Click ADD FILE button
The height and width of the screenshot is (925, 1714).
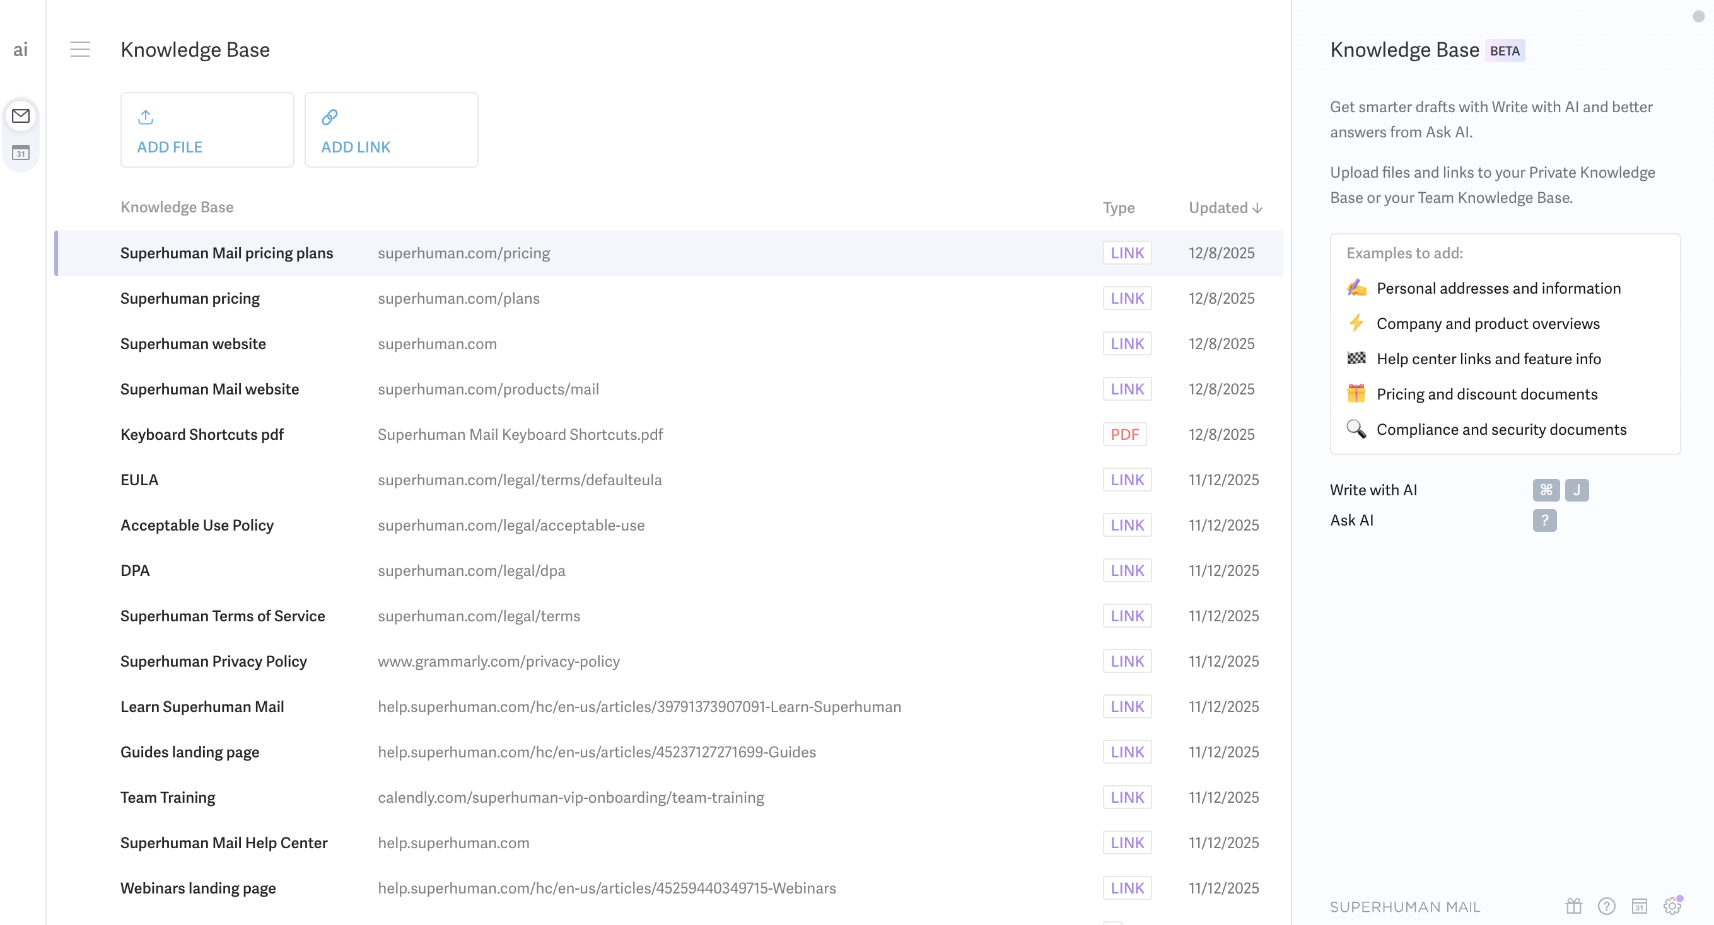point(207,130)
